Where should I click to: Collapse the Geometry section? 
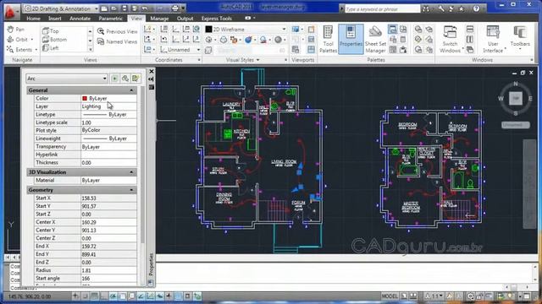coord(131,190)
